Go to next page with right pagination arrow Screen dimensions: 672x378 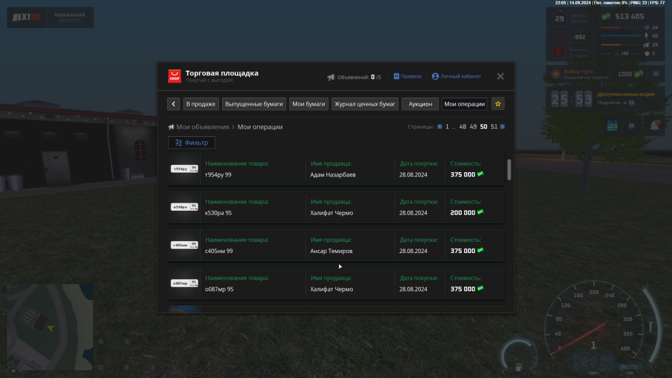click(502, 127)
